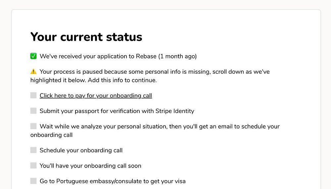Click the green checkmark icon
Image resolution: width=331 pixels, height=189 pixels.
pos(33,56)
